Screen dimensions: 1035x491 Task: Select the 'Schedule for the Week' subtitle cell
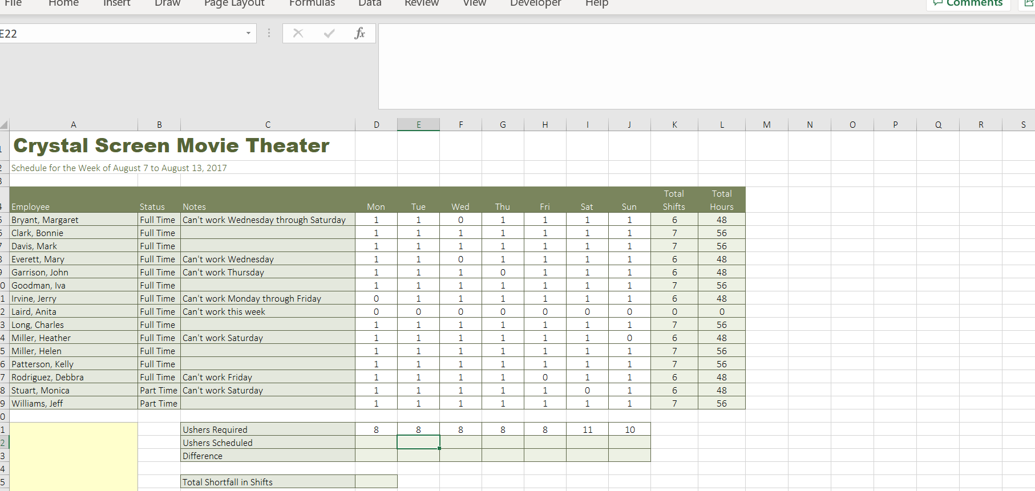click(x=119, y=168)
